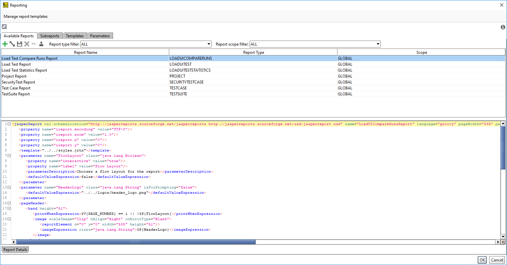Screen dimensions: 507x265
Task: Click the stamp icon next to the type filter
Action: click(41, 44)
